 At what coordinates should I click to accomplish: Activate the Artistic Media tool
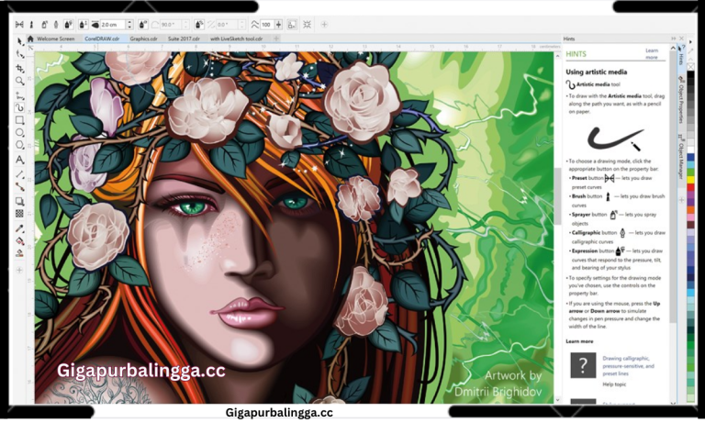(x=19, y=107)
